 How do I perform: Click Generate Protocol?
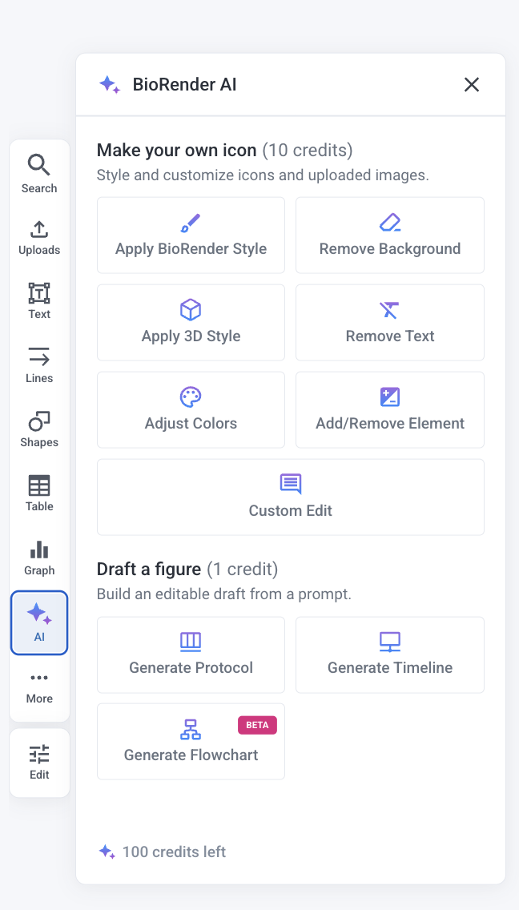pos(191,654)
